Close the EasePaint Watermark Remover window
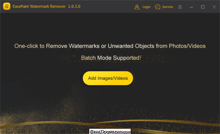This screenshot has width=220, height=134. 214,7
